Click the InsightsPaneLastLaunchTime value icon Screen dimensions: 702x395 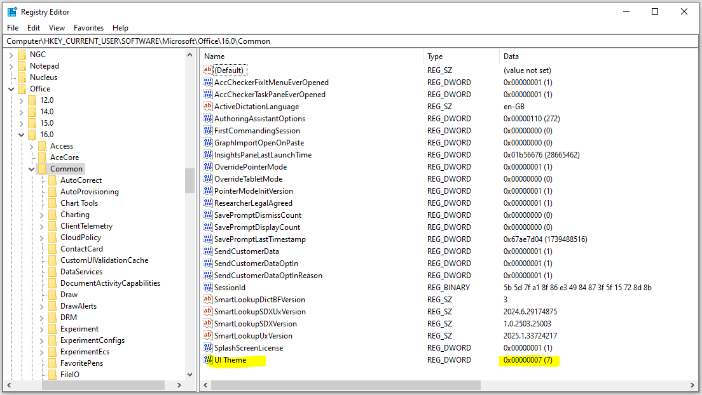click(208, 154)
